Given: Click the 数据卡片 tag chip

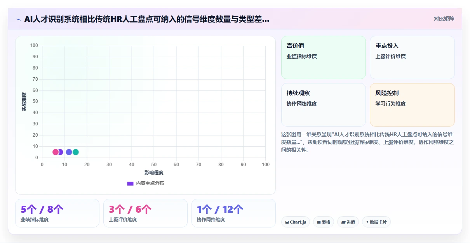Looking at the screenshot, I should click(x=376, y=222).
